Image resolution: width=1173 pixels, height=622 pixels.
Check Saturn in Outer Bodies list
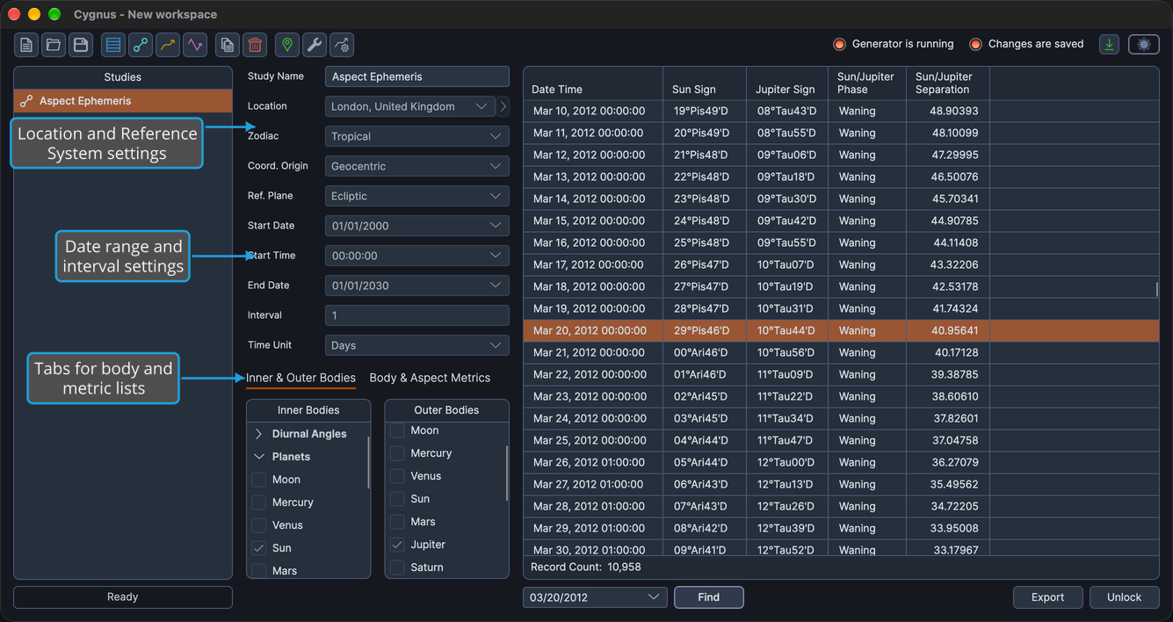[397, 568]
